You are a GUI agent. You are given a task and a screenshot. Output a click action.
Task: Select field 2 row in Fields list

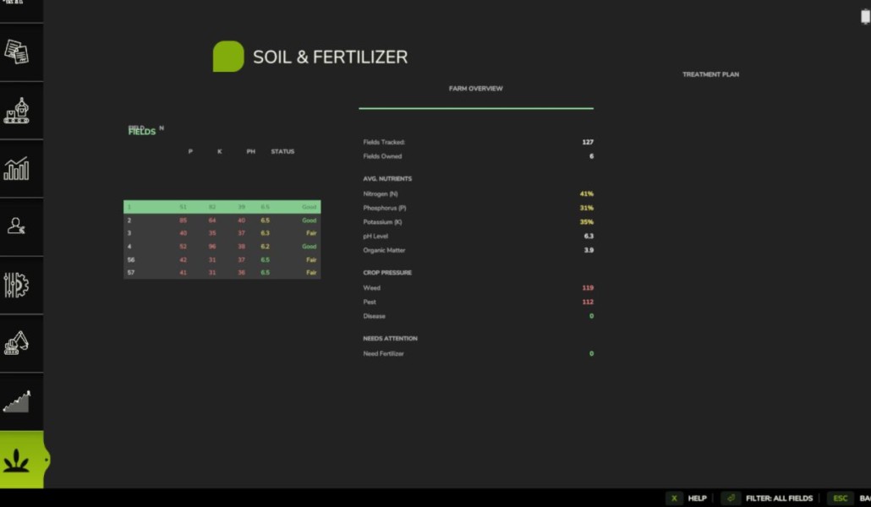point(222,221)
